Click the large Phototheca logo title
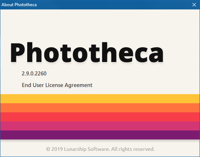The image size is (200, 157). coord(87,52)
